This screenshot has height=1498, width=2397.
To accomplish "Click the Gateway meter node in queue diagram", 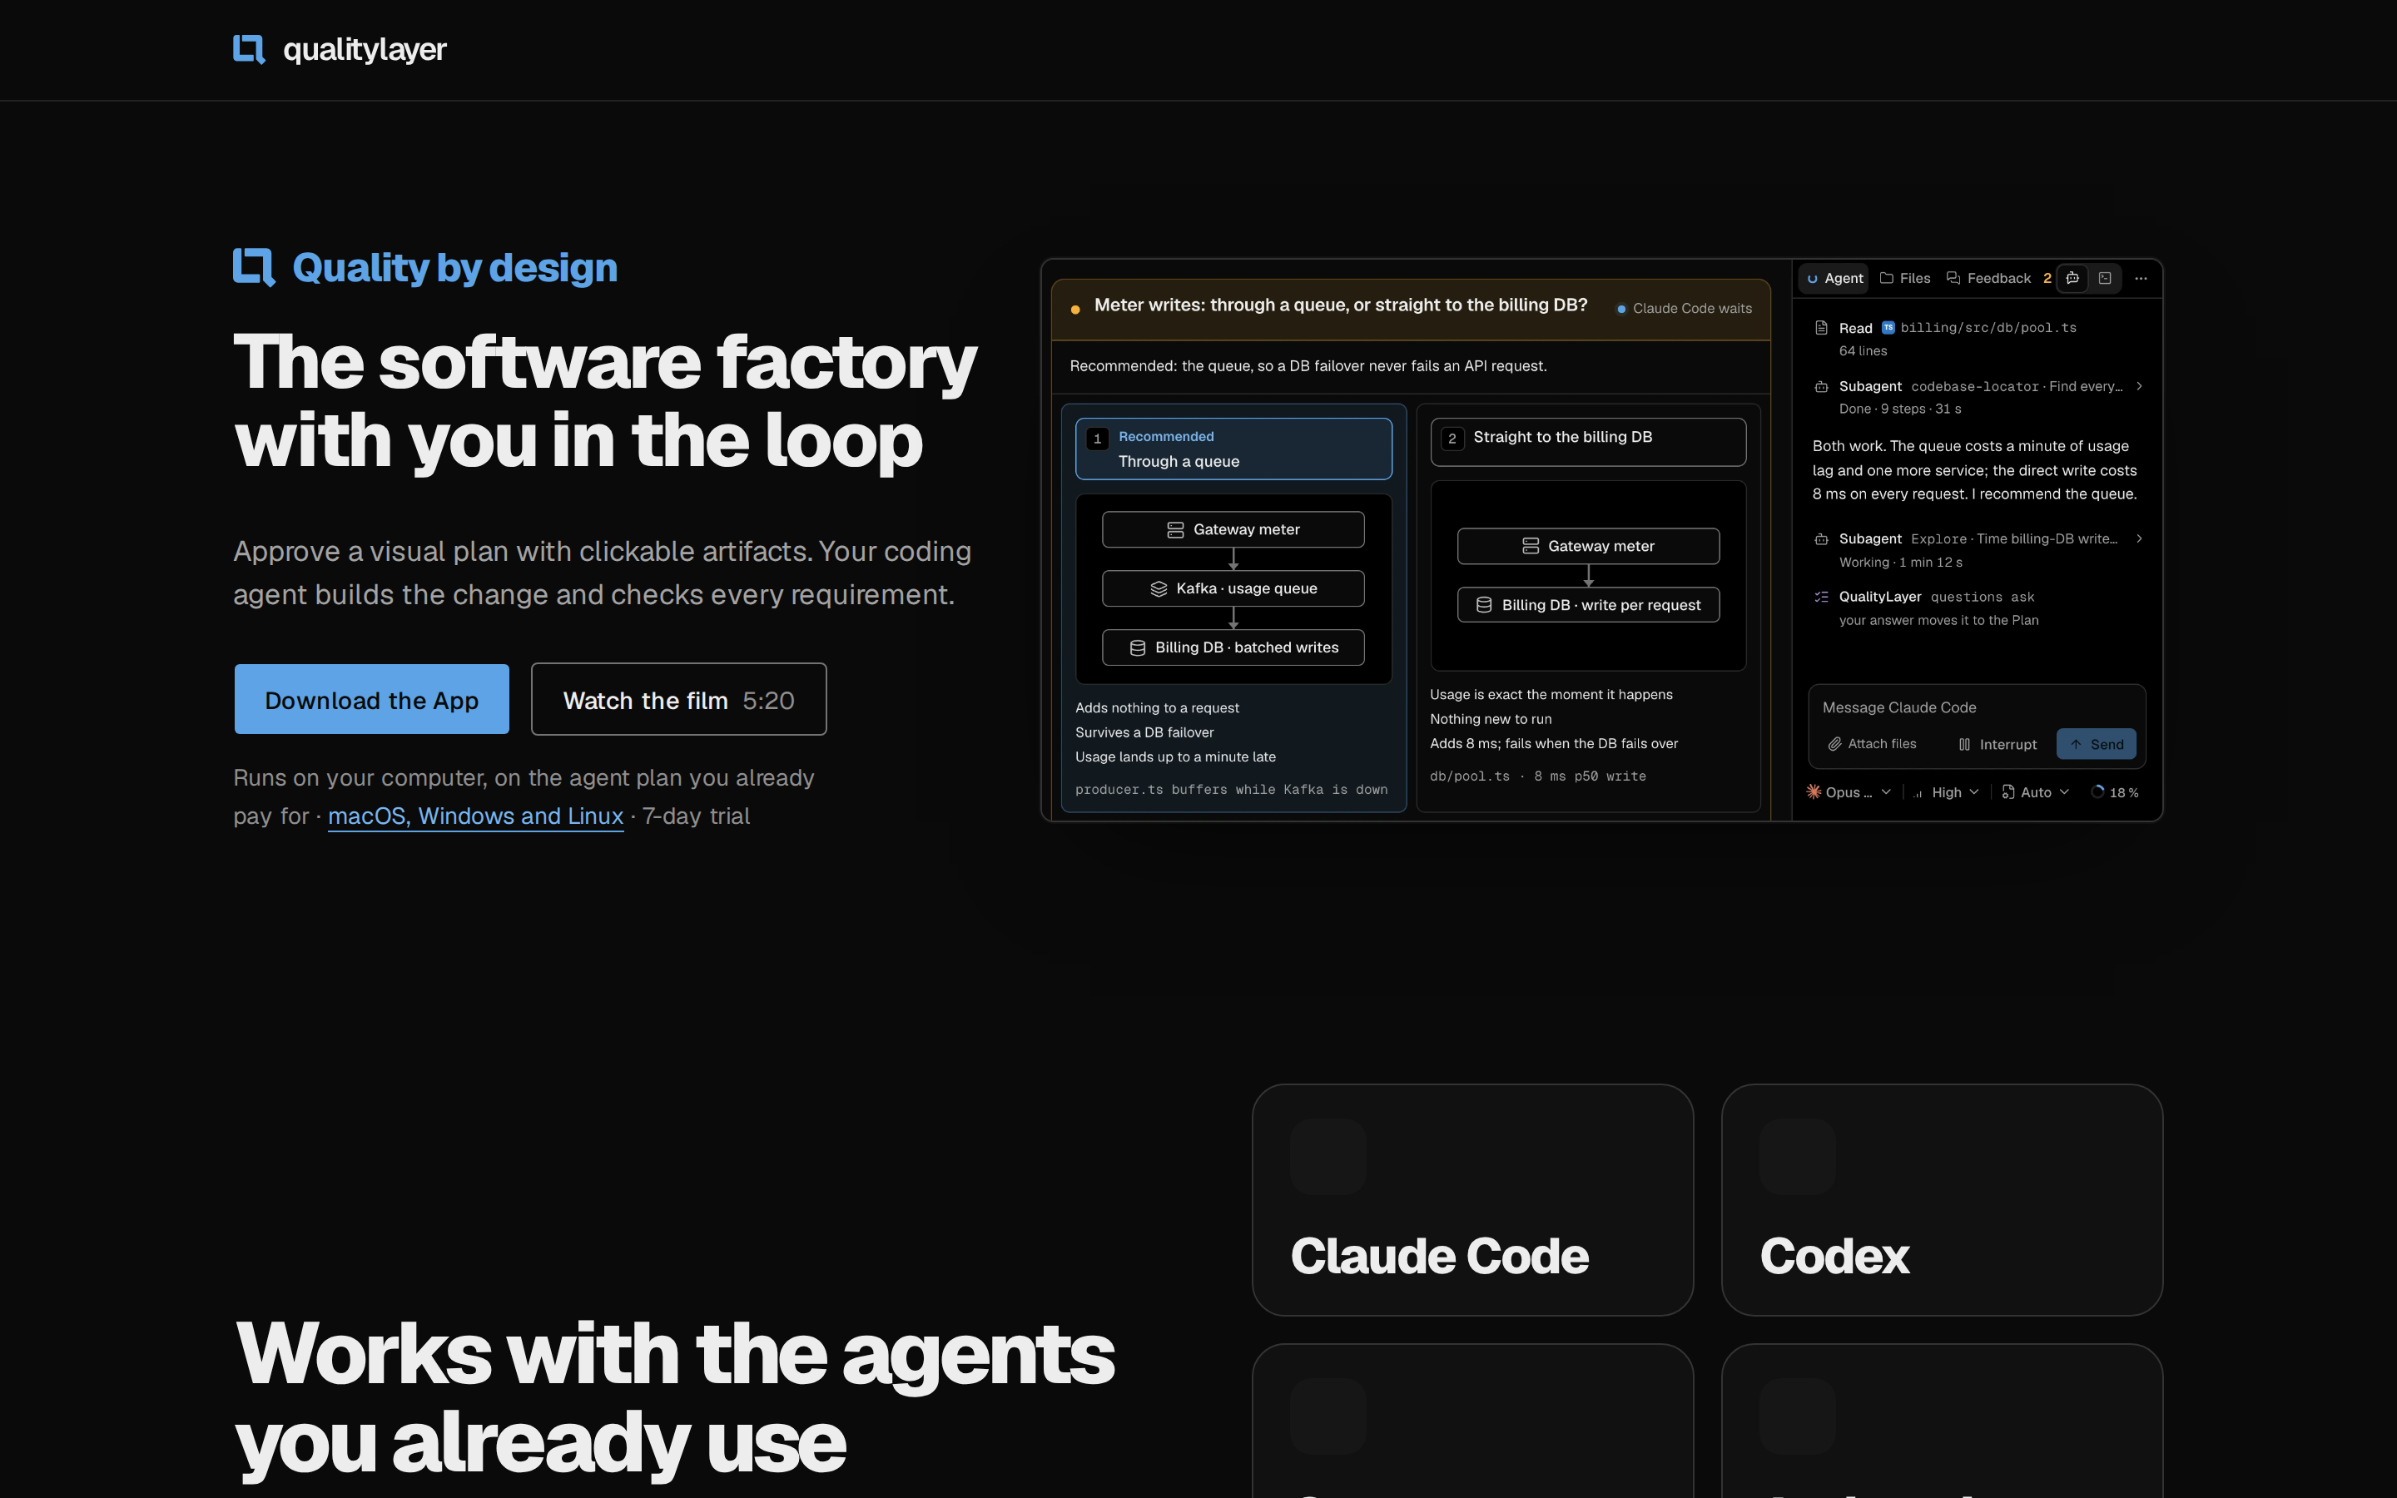I will click(1232, 529).
